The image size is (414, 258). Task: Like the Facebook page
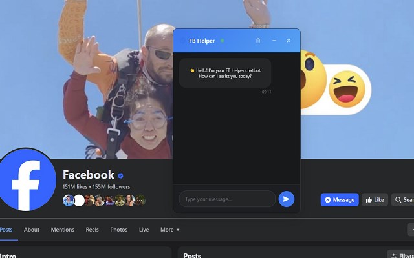coord(375,200)
